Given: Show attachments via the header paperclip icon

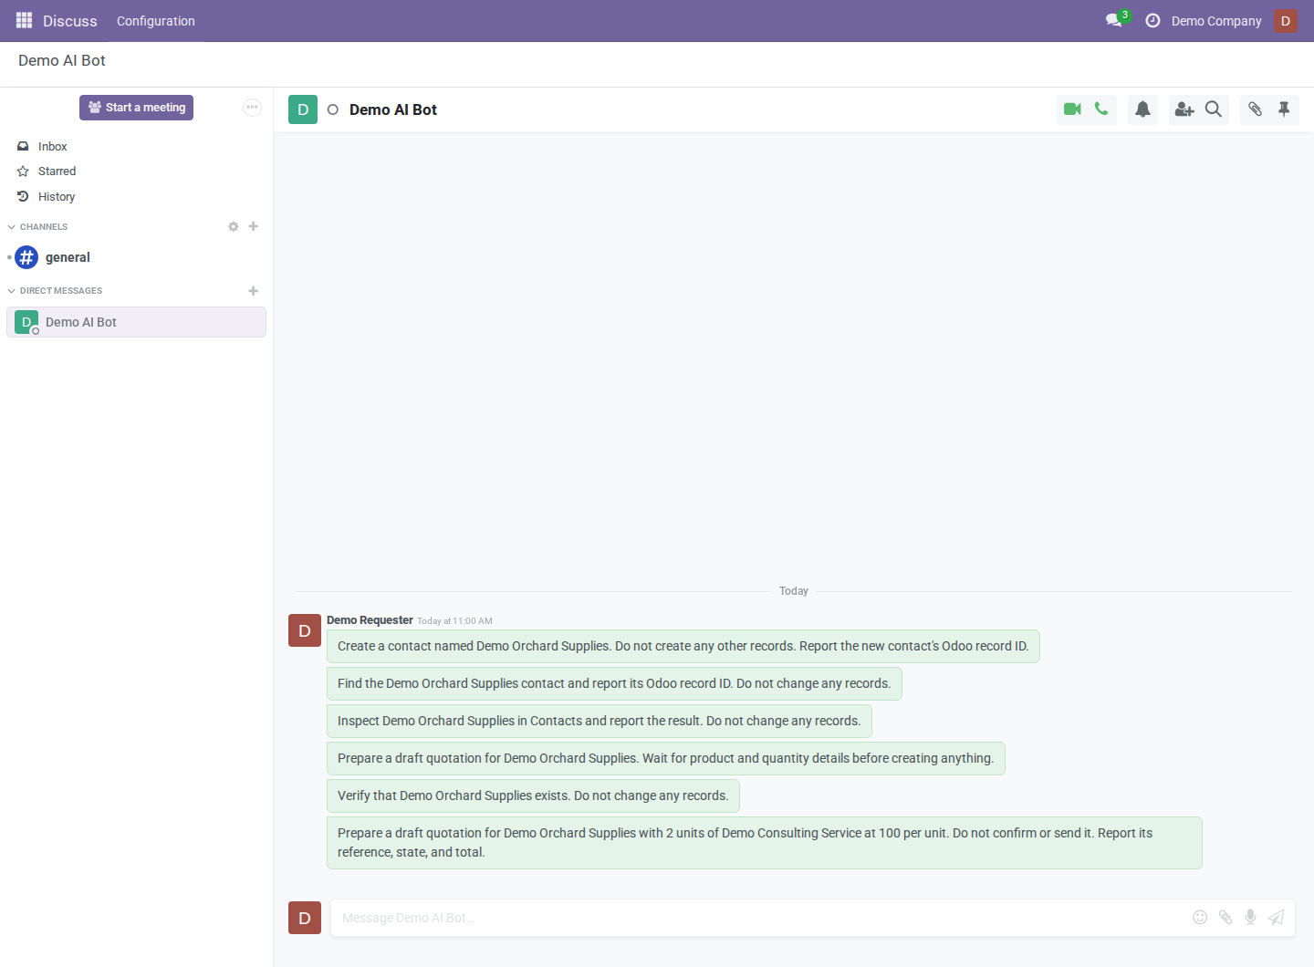Looking at the screenshot, I should pyautogui.click(x=1255, y=109).
